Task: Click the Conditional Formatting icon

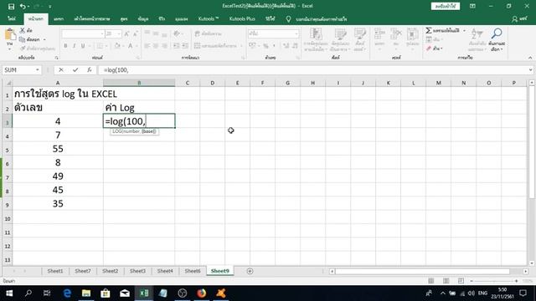Action: 316,34
